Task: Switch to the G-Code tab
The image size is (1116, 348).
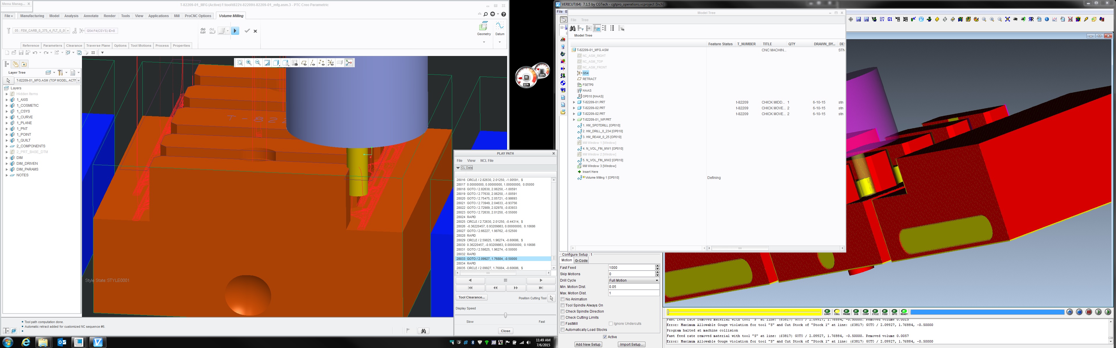Action: point(581,261)
